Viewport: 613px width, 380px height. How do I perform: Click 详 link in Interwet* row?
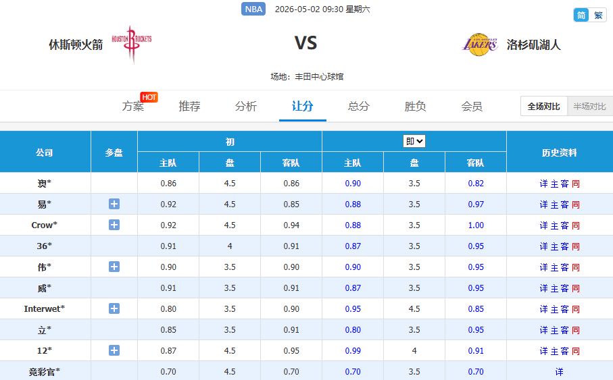point(544,309)
